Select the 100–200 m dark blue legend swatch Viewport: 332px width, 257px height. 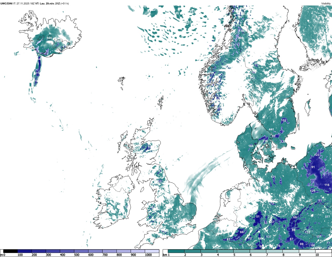pos(25,251)
